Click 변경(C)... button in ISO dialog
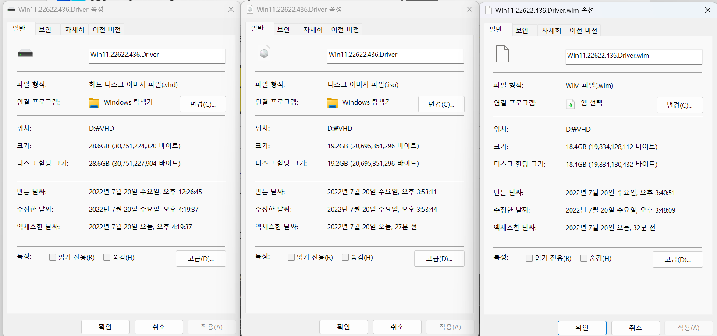 pyautogui.click(x=441, y=104)
